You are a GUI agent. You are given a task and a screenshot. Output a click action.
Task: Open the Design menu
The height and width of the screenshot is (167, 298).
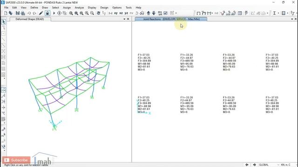coord(104,7)
